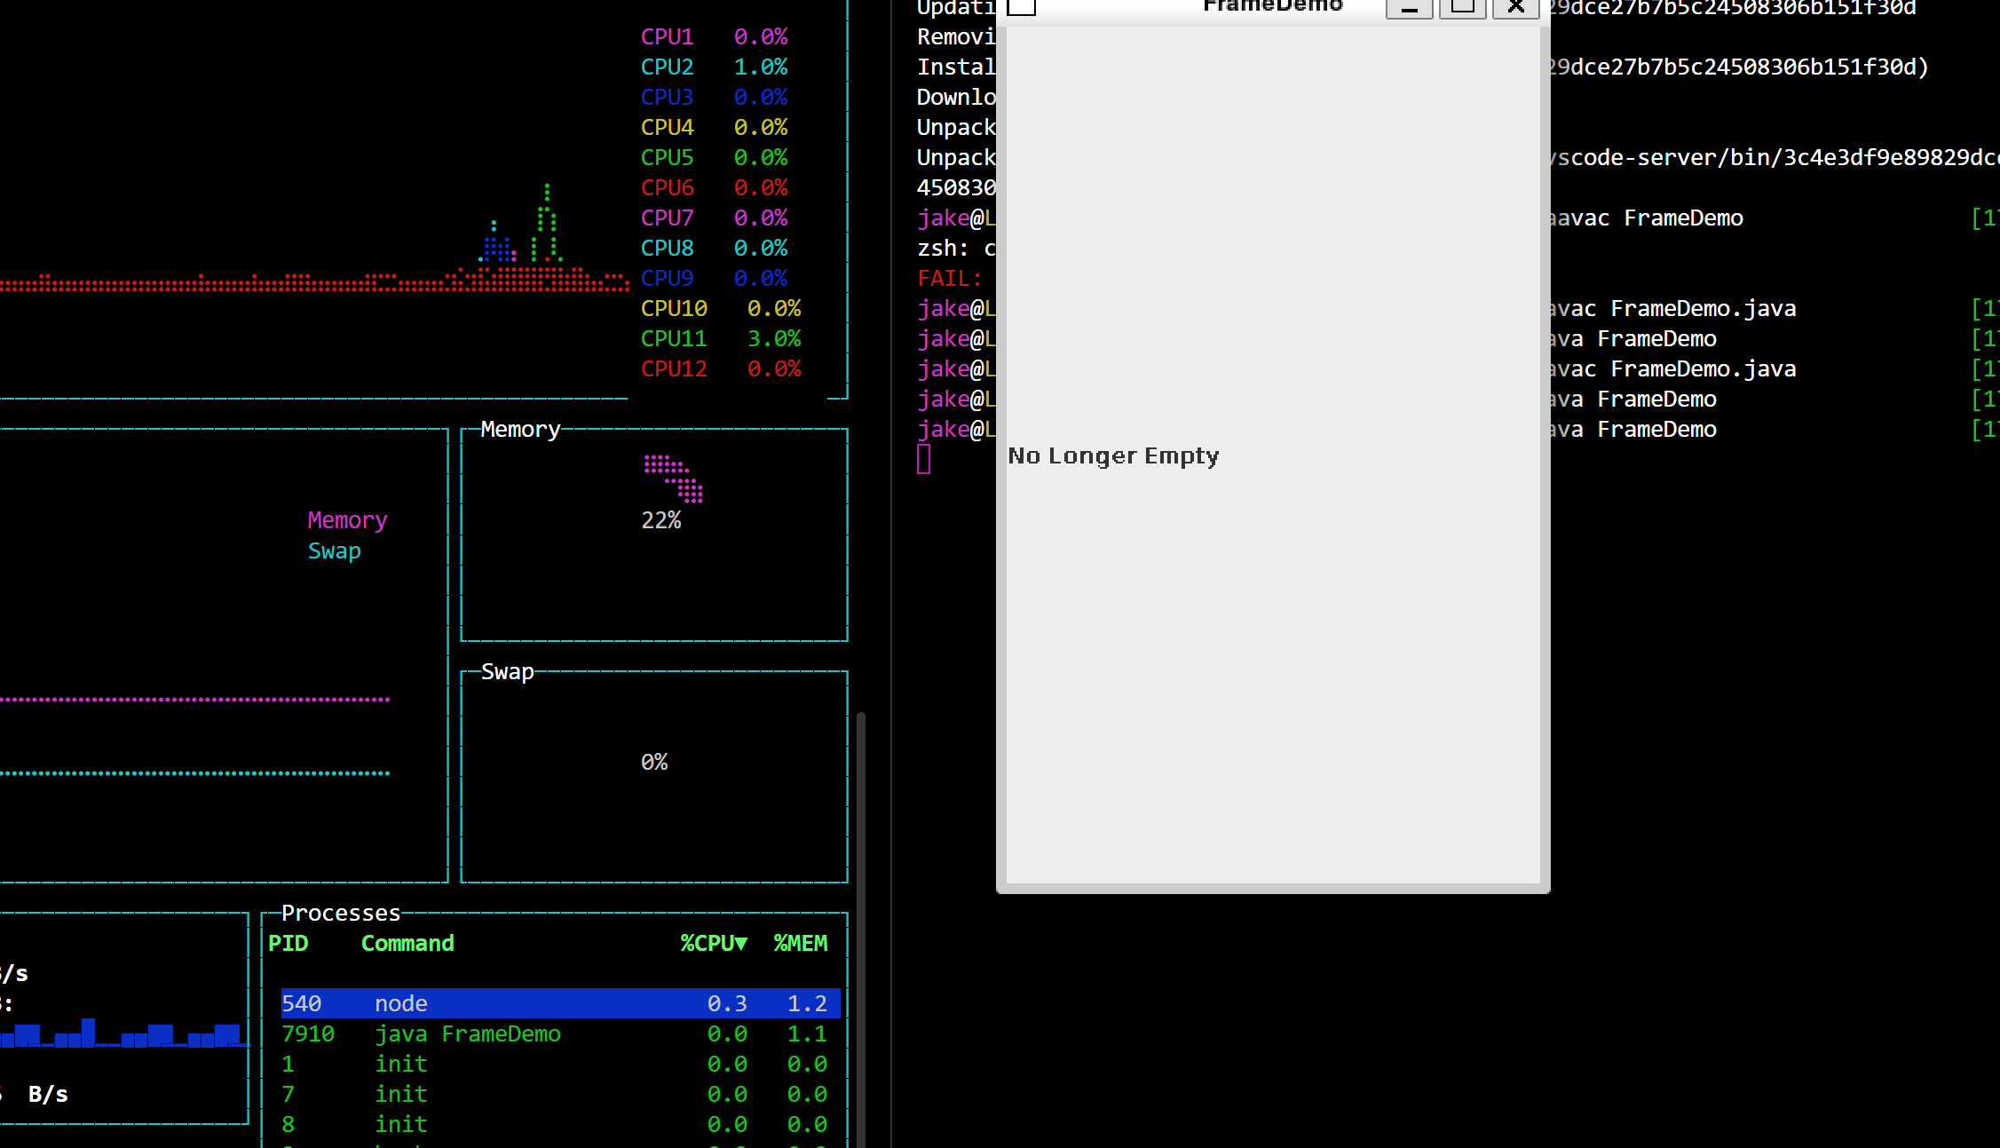Sort processes by the %MEM column header

(801, 943)
